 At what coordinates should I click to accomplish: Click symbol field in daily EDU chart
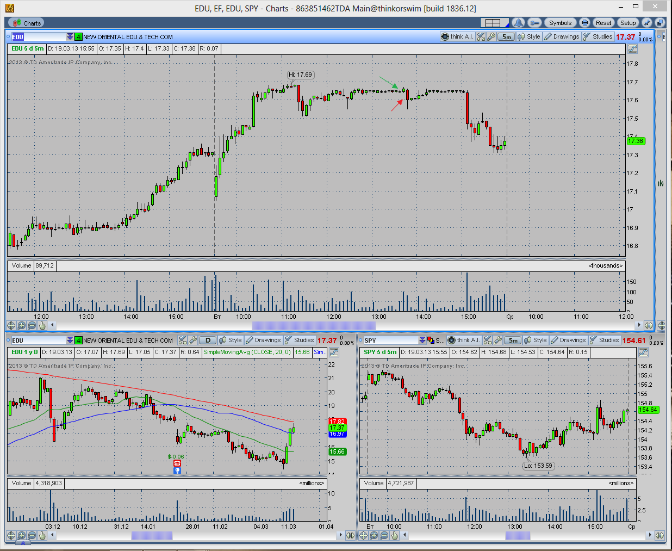[39, 340]
